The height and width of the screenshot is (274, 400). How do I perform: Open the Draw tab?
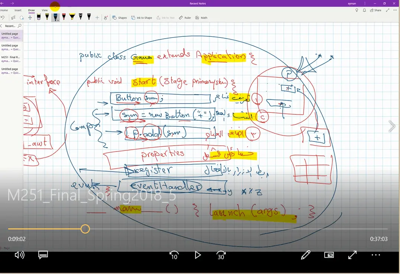coord(31,10)
